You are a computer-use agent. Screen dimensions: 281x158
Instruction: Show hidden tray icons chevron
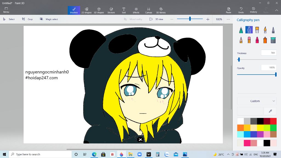point(228,154)
